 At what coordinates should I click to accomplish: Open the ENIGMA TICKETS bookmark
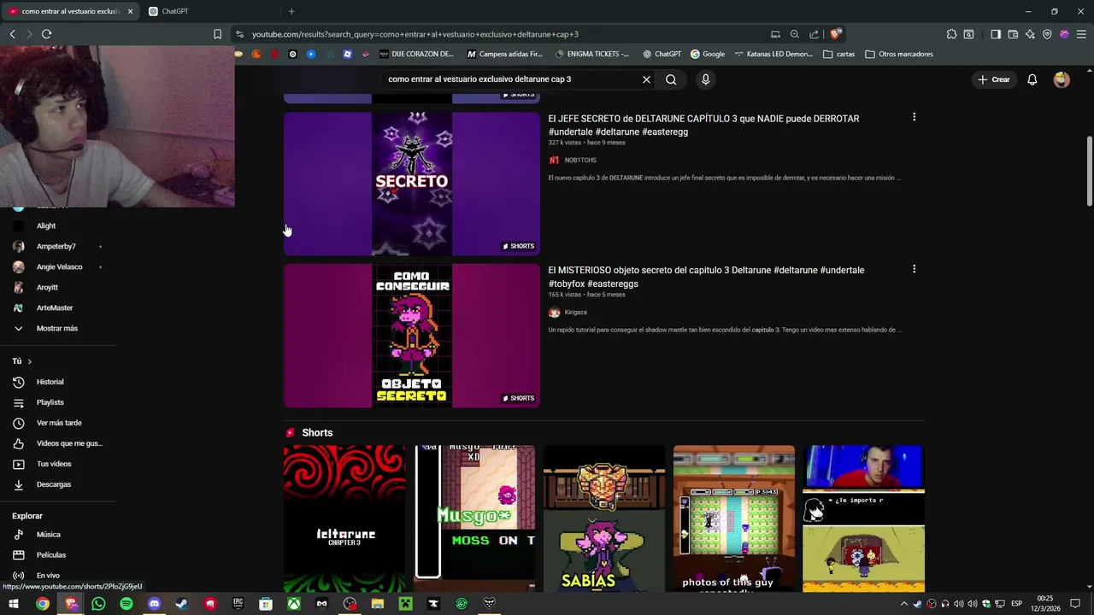(592, 54)
